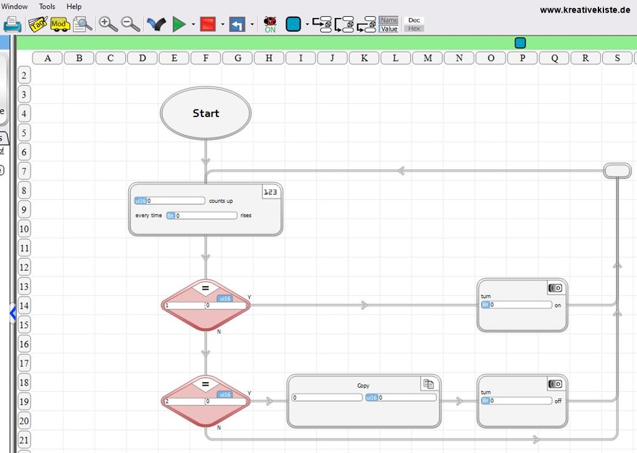Image resolution: width=637 pixels, height=453 pixels.
Task: Activate the debug bug ON icon
Action: tap(269, 24)
